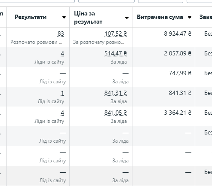Click the 107,52 ₴ cost per result value
The width and height of the screenshot is (212, 186).
tap(116, 34)
